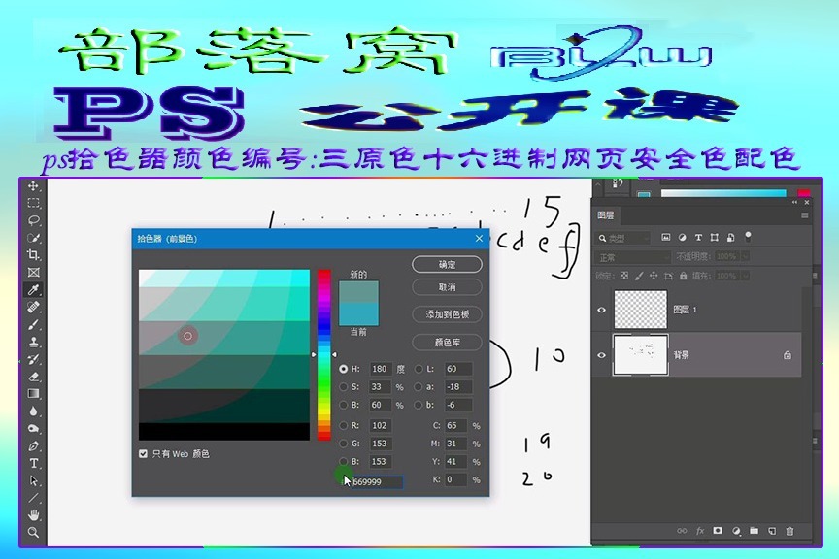Image resolution: width=839 pixels, height=559 pixels.
Task: Select the L lightness radio button
Action: [x=419, y=369]
